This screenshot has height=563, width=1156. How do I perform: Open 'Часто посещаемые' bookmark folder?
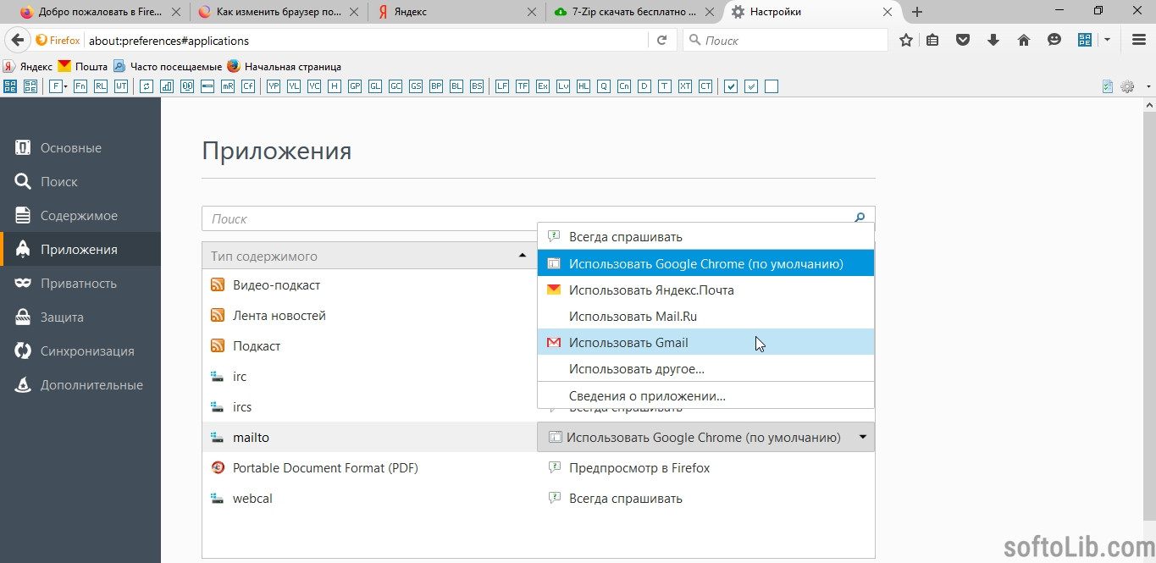pos(168,66)
